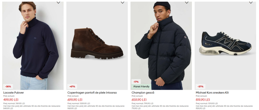Click the -47% discount badge
259x110 pixels.
(x=72, y=86)
